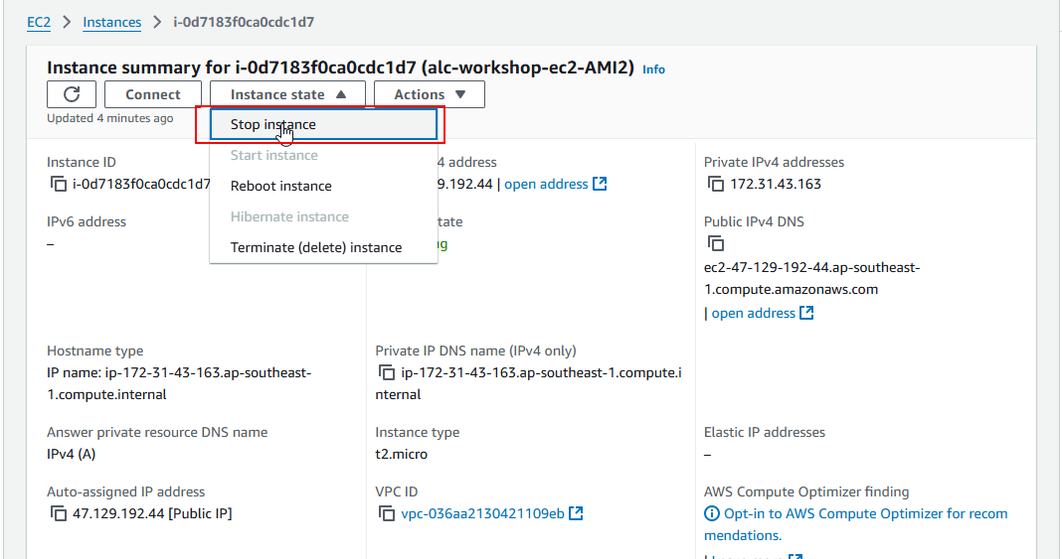Viewport: 1062px width, 559px height.
Task: Collapse the Instance state dropdown
Action: click(x=287, y=94)
